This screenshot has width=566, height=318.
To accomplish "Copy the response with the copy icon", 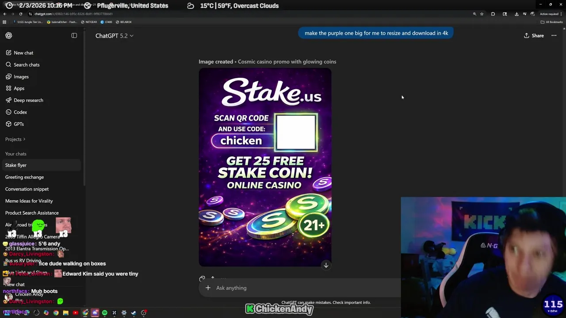I will click(x=202, y=279).
